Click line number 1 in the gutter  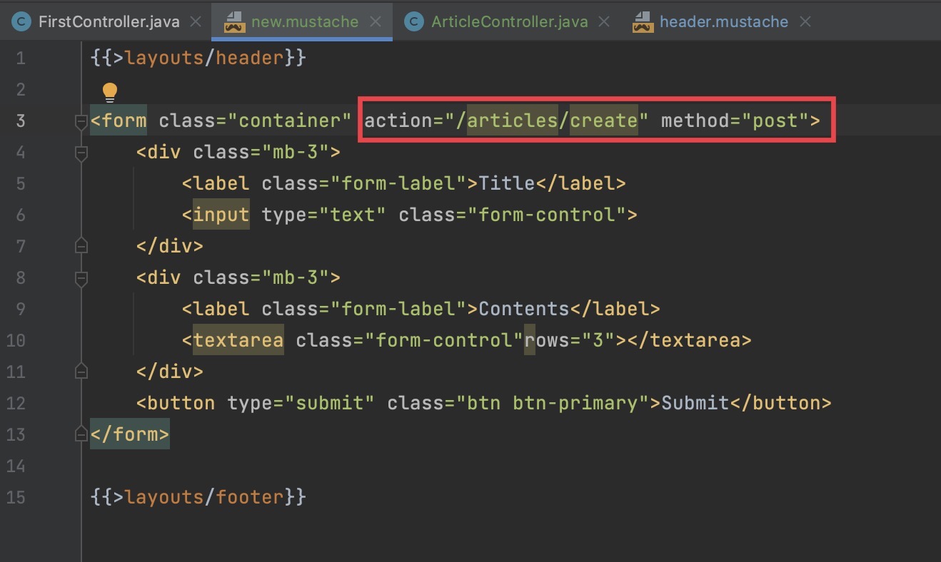(19, 58)
